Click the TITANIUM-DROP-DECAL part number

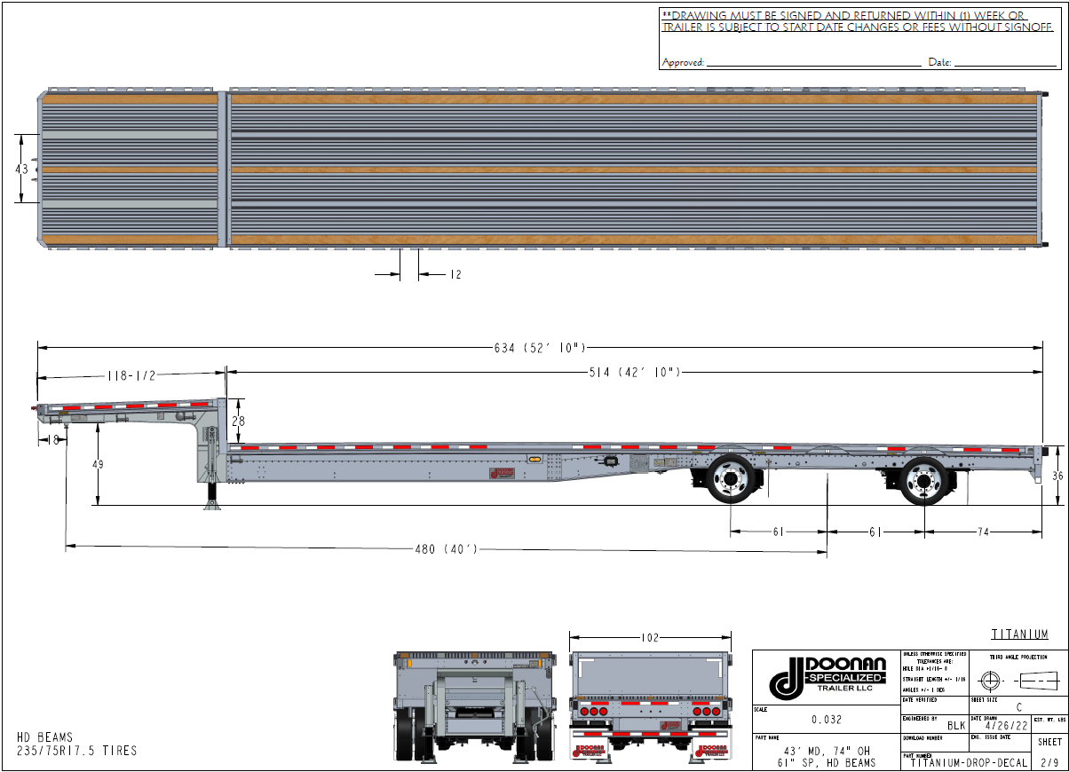click(x=969, y=763)
